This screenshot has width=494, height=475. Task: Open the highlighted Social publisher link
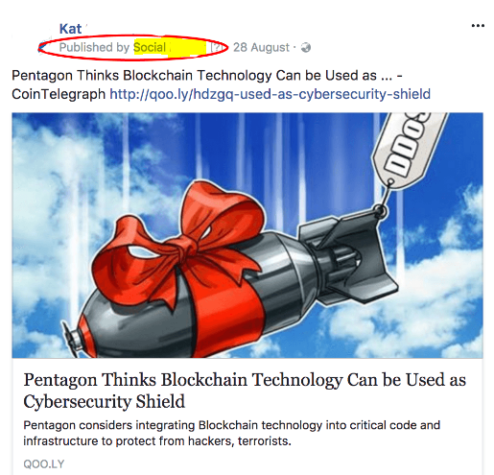(x=170, y=47)
